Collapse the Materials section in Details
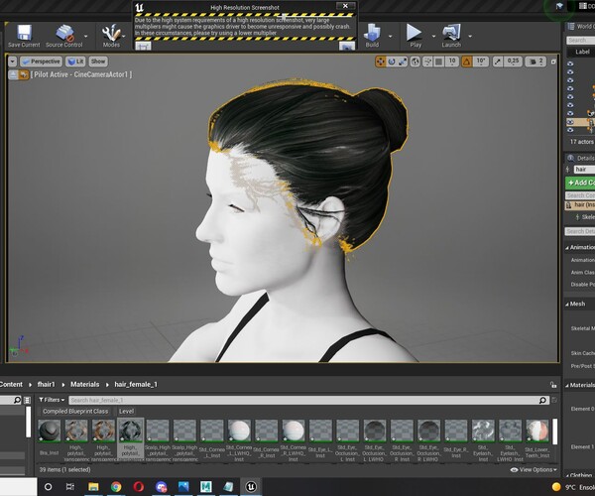Screen dimensions: 595x496 coord(567,385)
